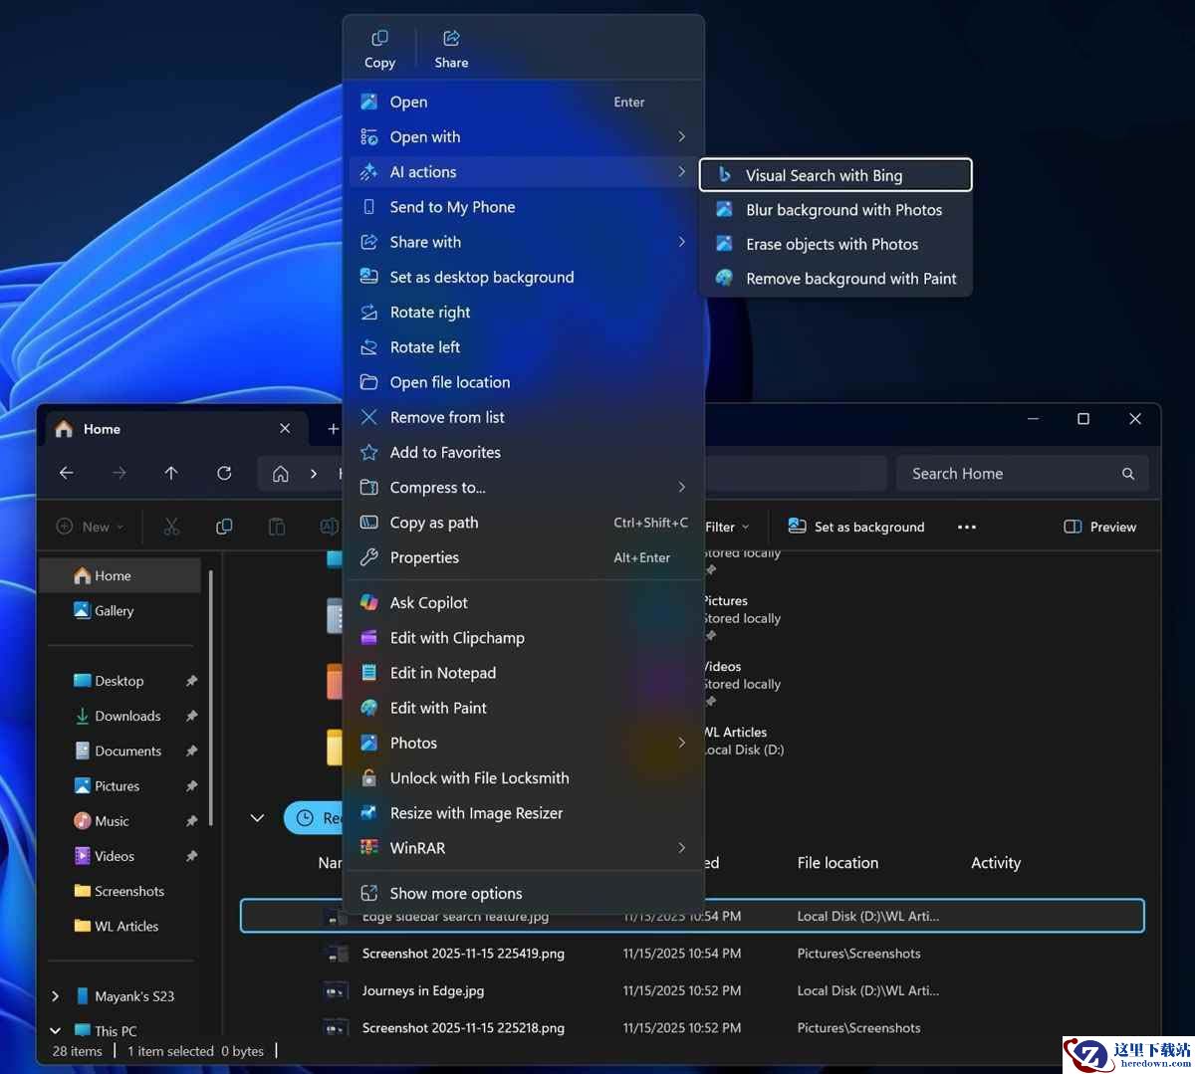This screenshot has width=1195, height=1074.
Task: Expand the This PC tree node
Action: click(x=55, y=1030)
